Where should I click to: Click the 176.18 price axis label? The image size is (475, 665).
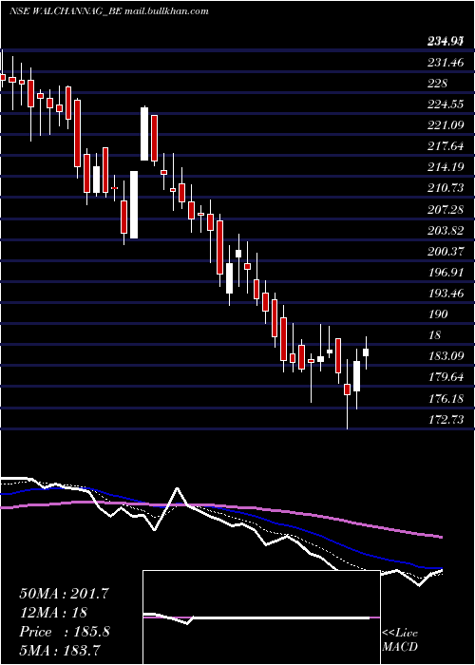[446, 399]
